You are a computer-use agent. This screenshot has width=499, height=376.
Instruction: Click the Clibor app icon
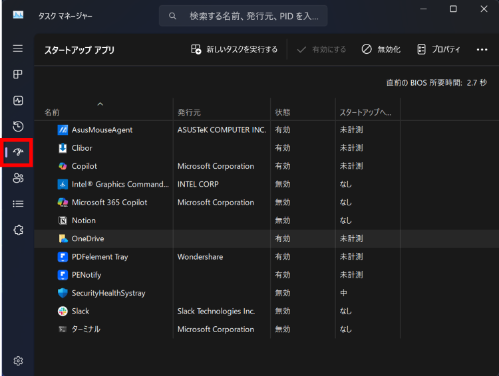pos(63,147)
